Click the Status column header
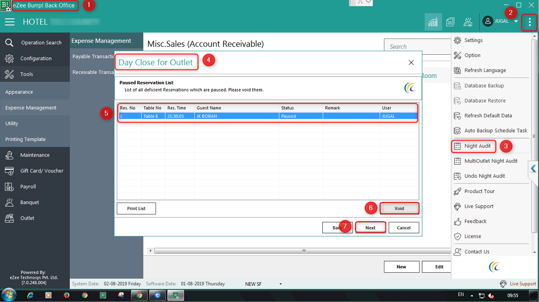539x302 pixels. tap(301, 108)
